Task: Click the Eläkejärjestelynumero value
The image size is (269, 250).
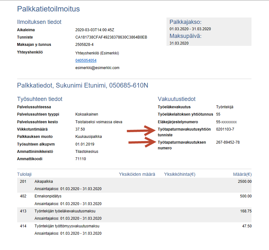Action: point(226,122)
